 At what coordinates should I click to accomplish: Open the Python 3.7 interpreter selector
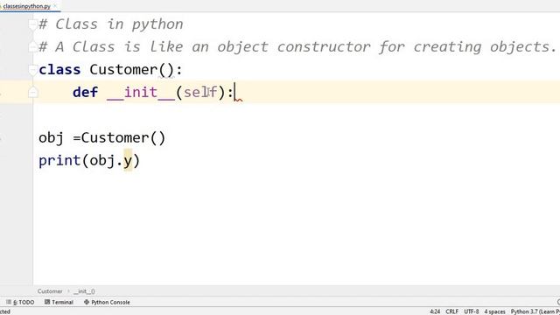tap(535, 311)
